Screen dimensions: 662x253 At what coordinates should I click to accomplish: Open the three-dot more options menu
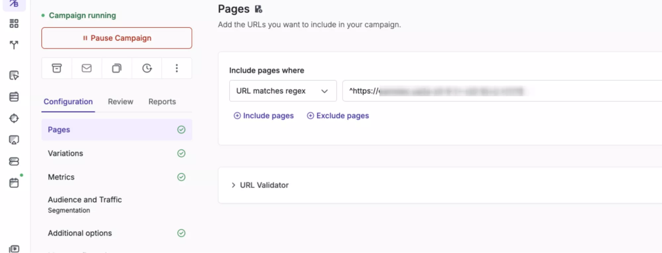tap(177, 68)
